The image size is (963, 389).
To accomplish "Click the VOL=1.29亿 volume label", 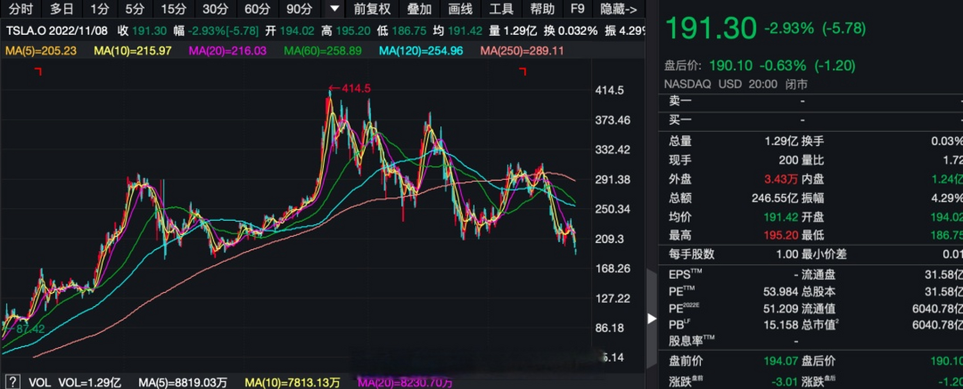I will [89, 382].
